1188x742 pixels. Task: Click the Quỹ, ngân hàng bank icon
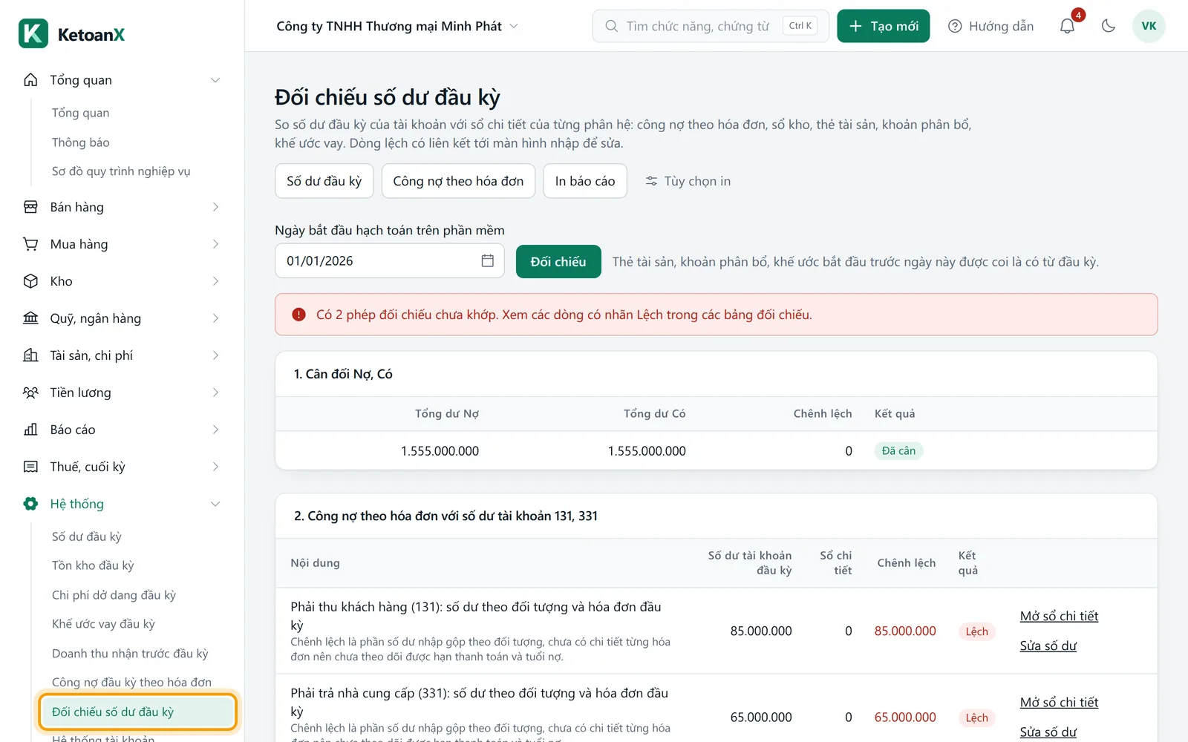[x=30, y=318]
